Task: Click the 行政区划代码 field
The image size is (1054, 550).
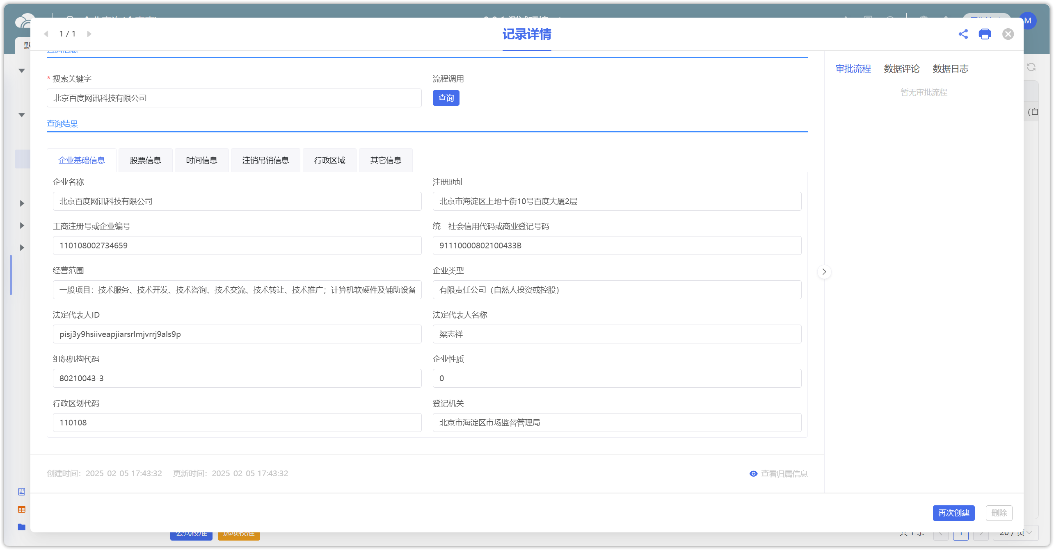Action: click(237, 423)
